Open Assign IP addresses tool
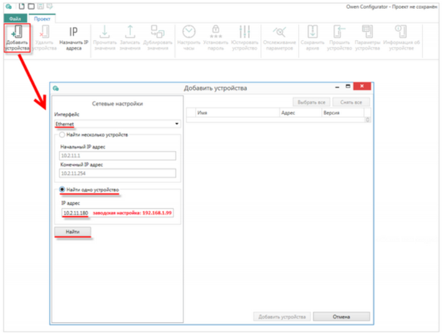The width and height of the screenshot is (442, 333). pyautogui.click(x=74, y=38)
